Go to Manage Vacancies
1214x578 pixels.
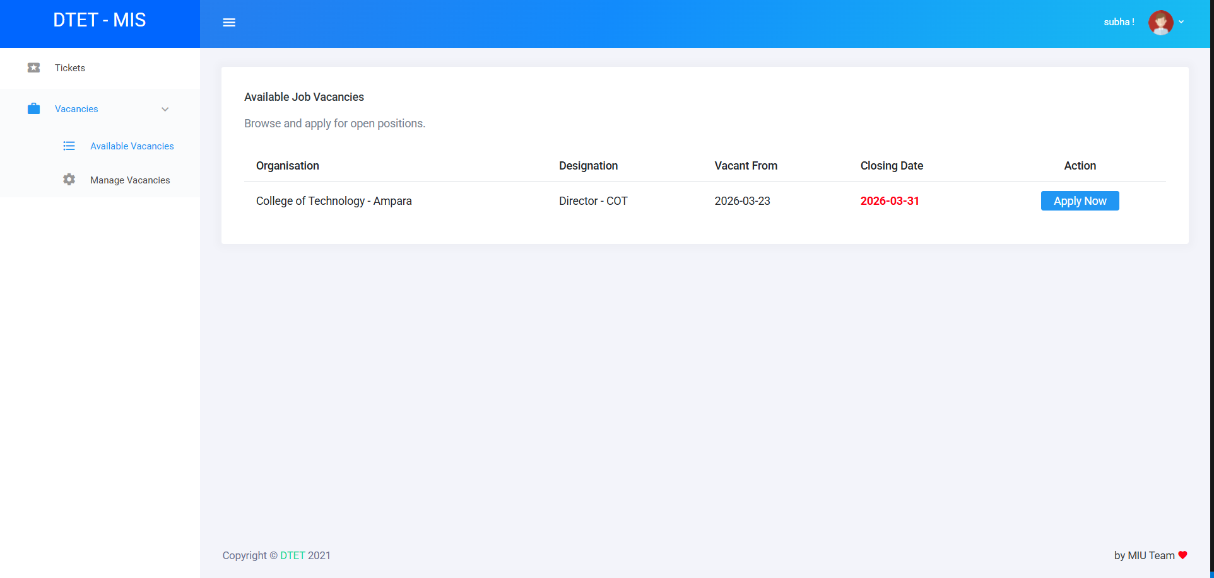pos(130,180)
